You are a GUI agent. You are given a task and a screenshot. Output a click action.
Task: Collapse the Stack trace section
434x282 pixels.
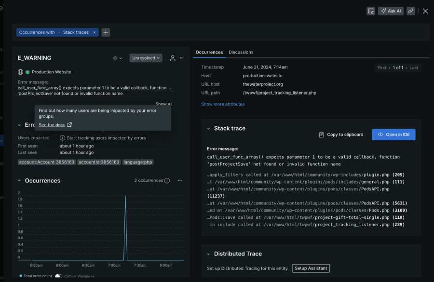[x=209, y=129]
